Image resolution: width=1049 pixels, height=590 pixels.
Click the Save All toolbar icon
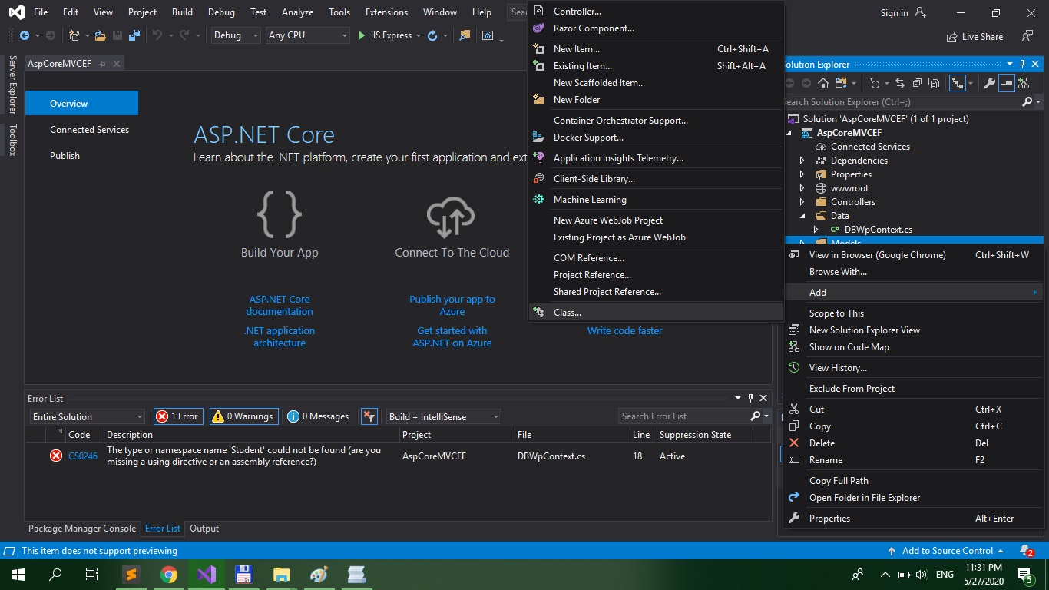point(134,35)
